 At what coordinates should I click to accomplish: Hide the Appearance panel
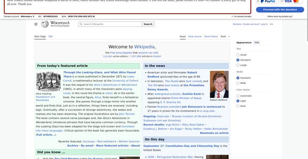coord(257,42)
